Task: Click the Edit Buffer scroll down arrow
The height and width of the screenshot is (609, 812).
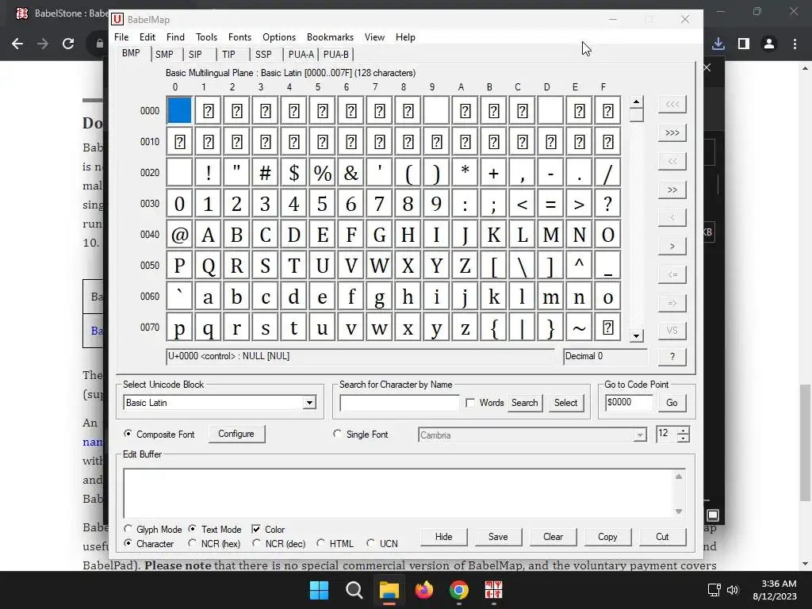Action: click(679, 511)
